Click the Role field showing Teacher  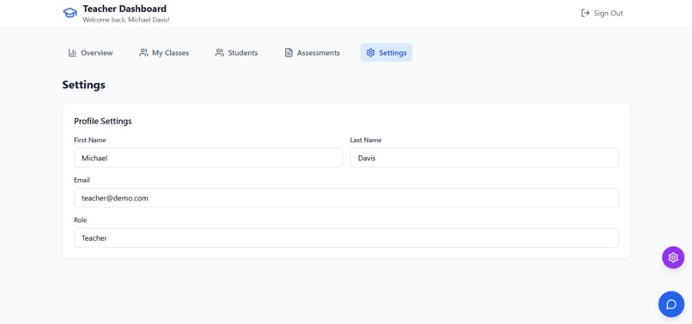click(347, 238)
